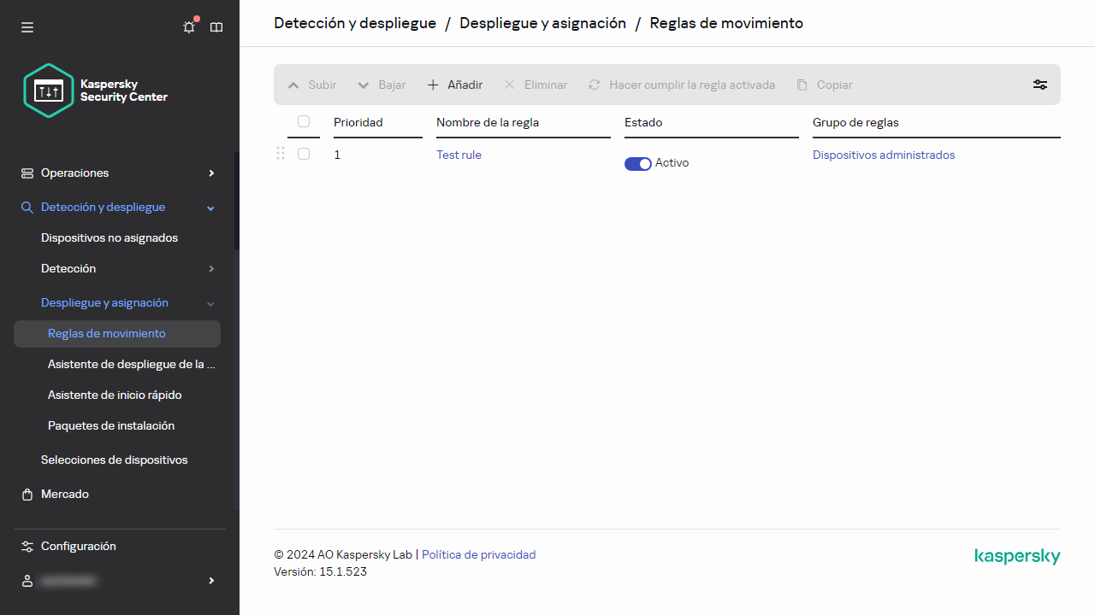Click the Eliminar button label

click(546, 85)
